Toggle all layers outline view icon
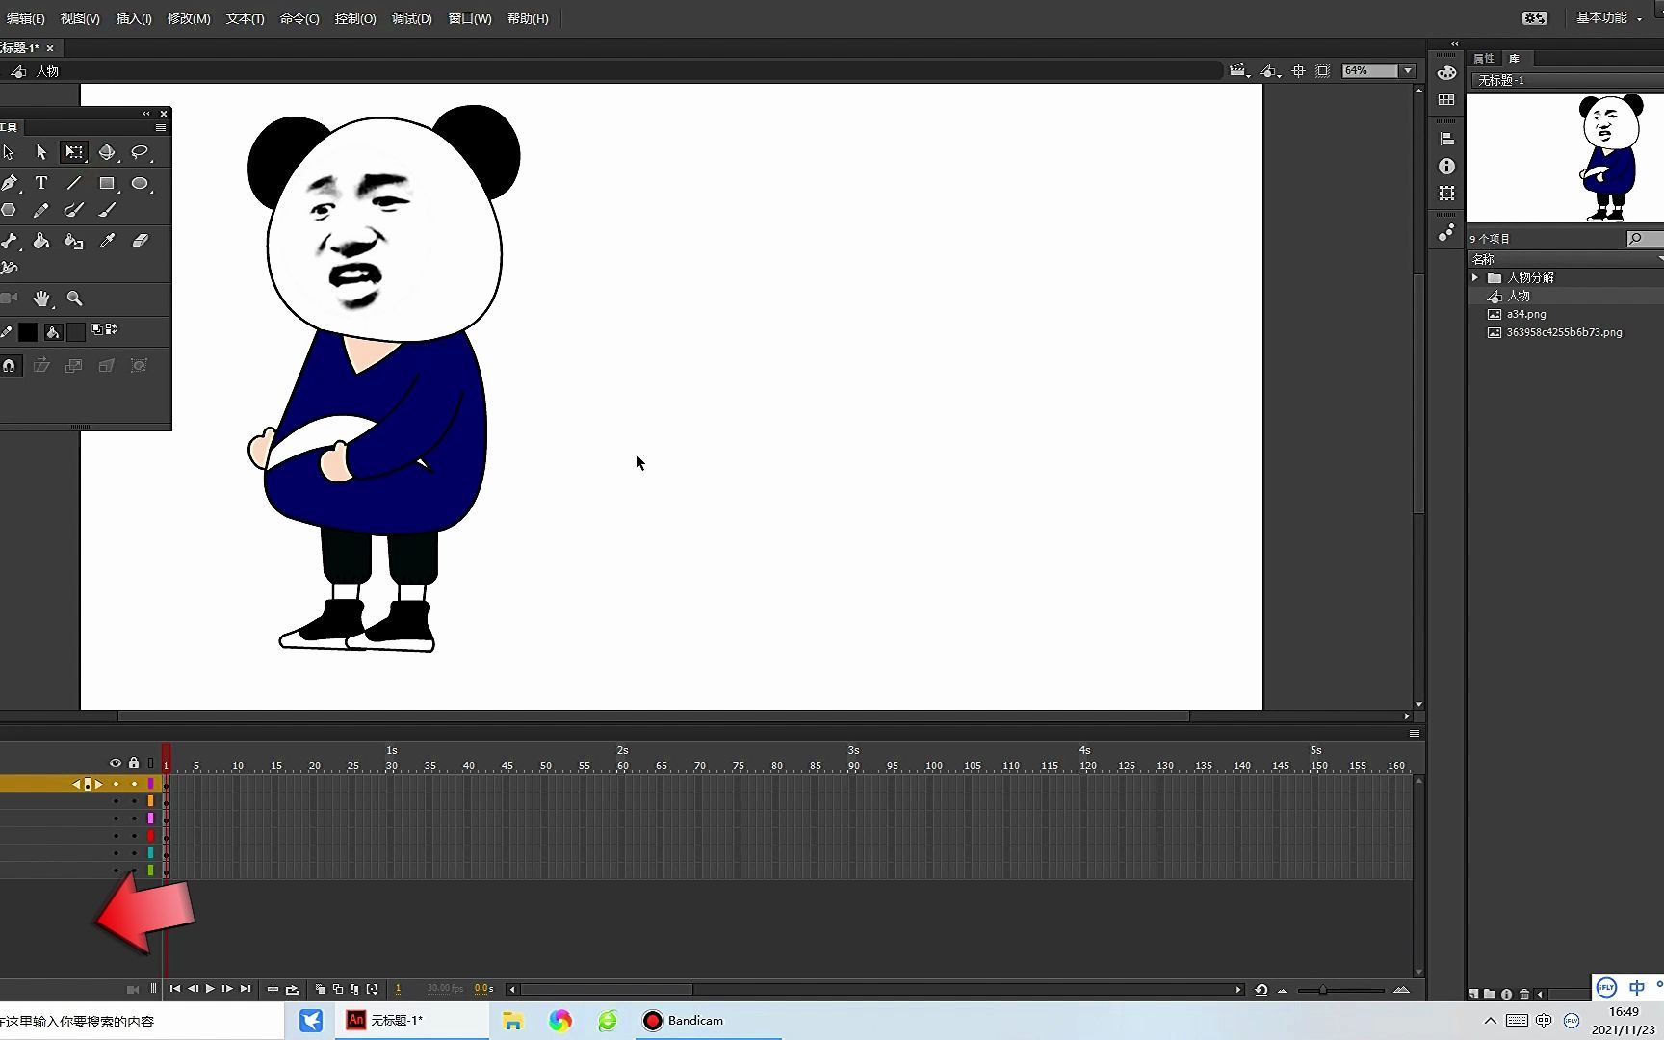This screenshot has width=1664, height=1040. [x=150, y=763]
